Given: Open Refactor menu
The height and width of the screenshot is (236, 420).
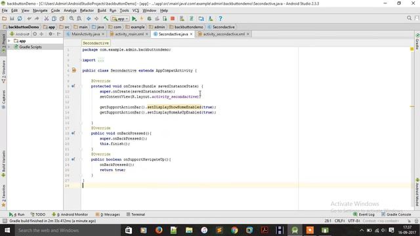Looking at the screenshot, I should coord(87,10).
